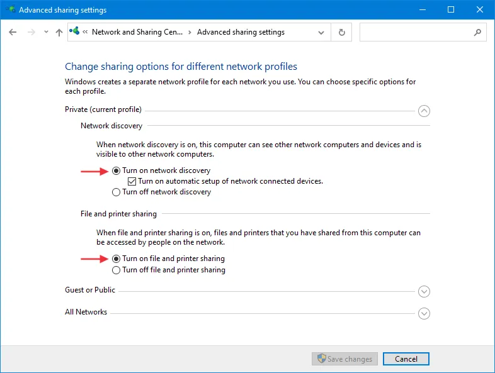
Task: Click the Up one level arrow
Action: [x=59, y=32]
